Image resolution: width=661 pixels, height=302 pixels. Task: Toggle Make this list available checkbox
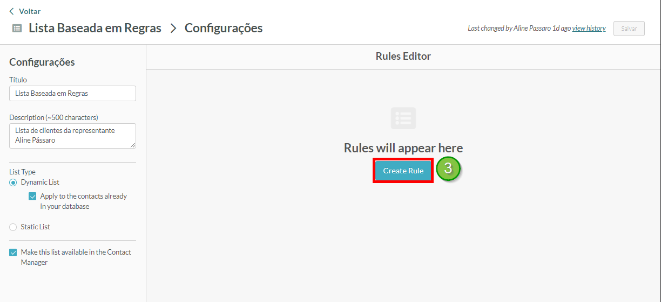pos(13,252)
